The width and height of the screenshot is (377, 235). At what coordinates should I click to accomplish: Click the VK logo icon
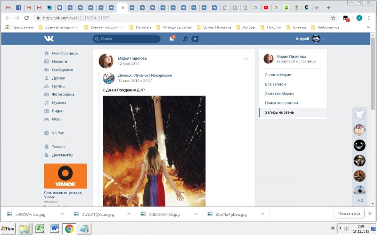pos(49,39)
